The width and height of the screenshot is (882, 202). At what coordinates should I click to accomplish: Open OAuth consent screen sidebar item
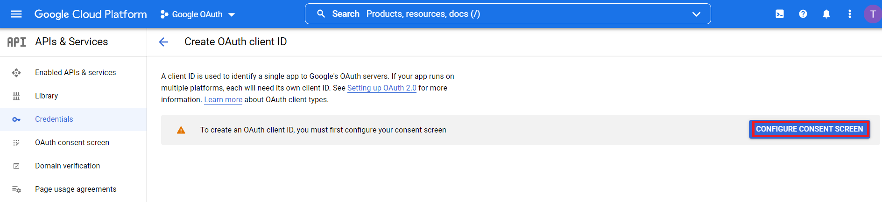(72, 142)
